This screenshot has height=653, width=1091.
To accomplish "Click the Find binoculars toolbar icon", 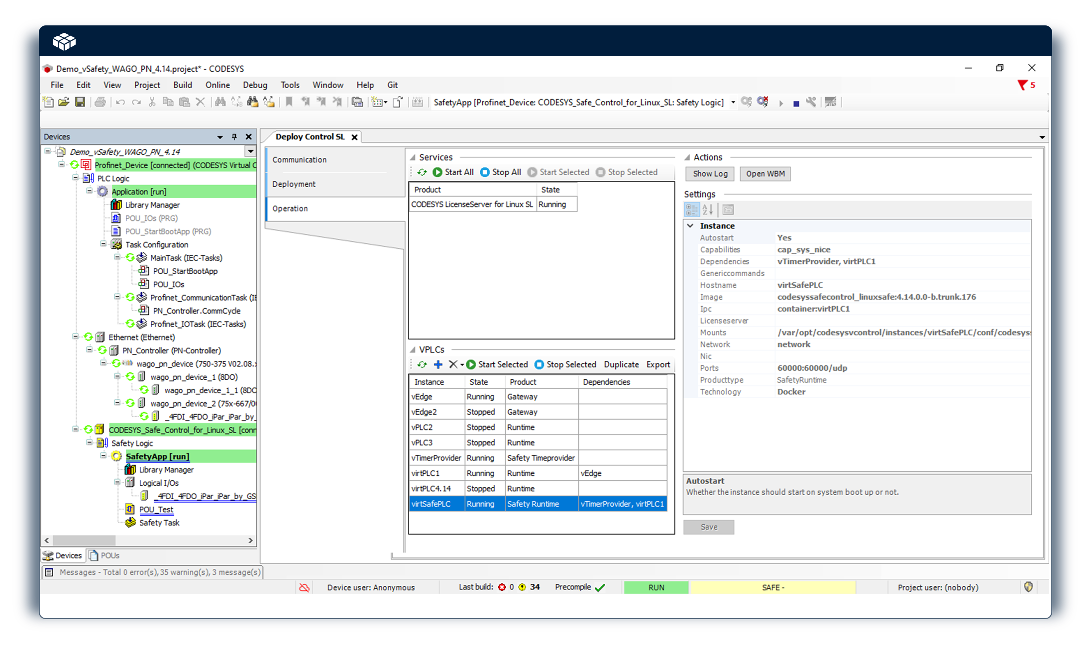I will pyautogui.click(x=220, y=102).
